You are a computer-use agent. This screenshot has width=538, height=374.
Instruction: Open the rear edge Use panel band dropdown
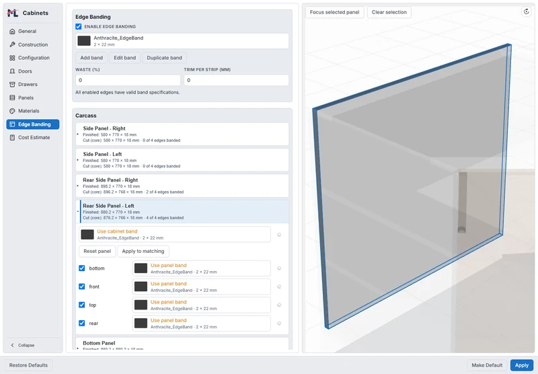201,324
